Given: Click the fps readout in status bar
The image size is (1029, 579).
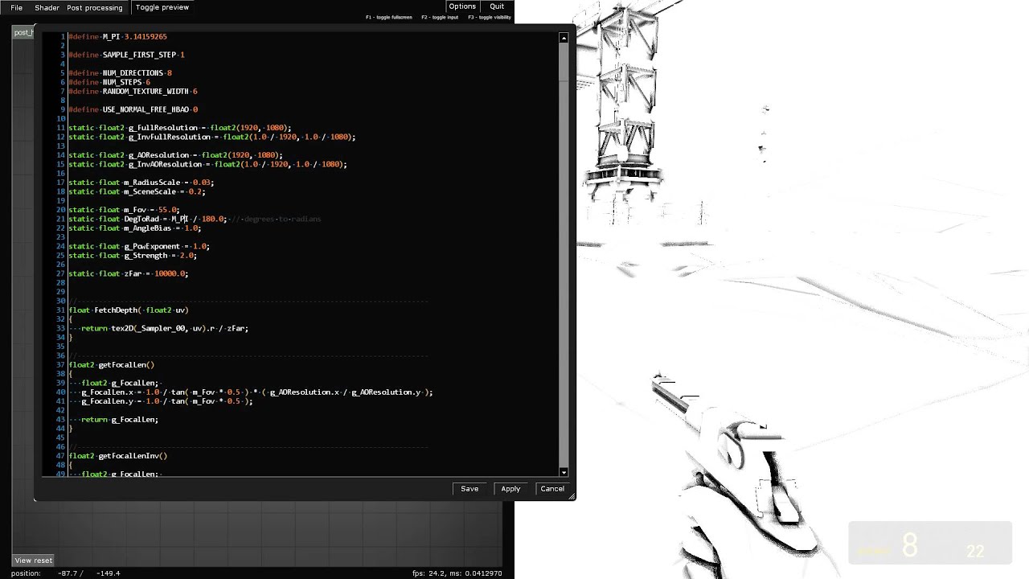Looking at the screenshot, I should tap(457, 573).
